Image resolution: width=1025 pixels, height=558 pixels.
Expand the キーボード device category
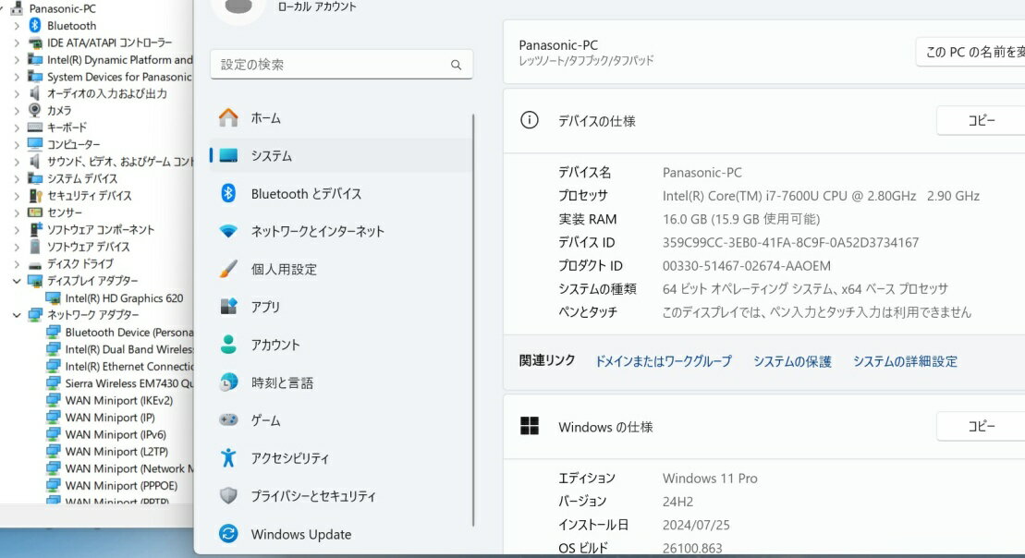click(x=17, y=127)
